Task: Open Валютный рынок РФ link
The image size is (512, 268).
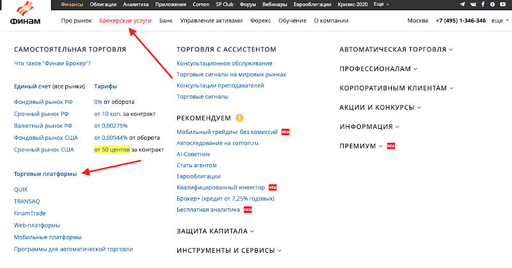Action: [x=43, y=126]
